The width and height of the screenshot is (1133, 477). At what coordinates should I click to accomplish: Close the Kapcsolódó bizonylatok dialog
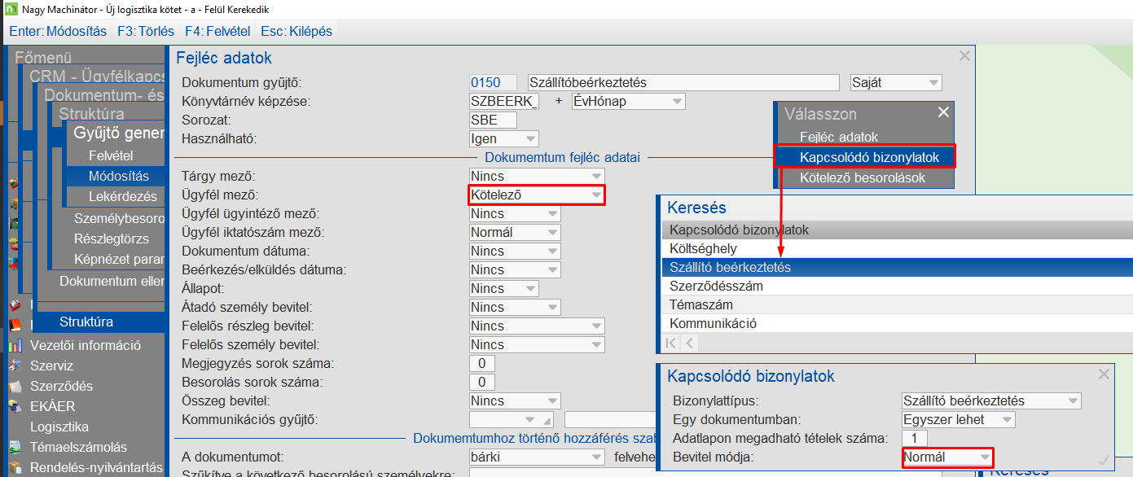(x=1104, y=374)
